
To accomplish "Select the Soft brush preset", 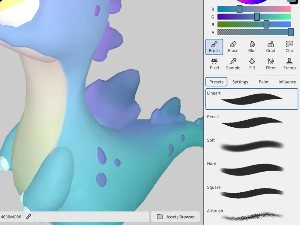I will click(252, 146).
